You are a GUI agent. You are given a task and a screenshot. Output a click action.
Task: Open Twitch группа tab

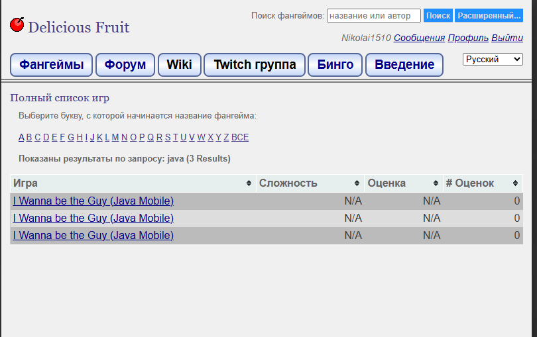pyautogui.click(x=255, y=65)
